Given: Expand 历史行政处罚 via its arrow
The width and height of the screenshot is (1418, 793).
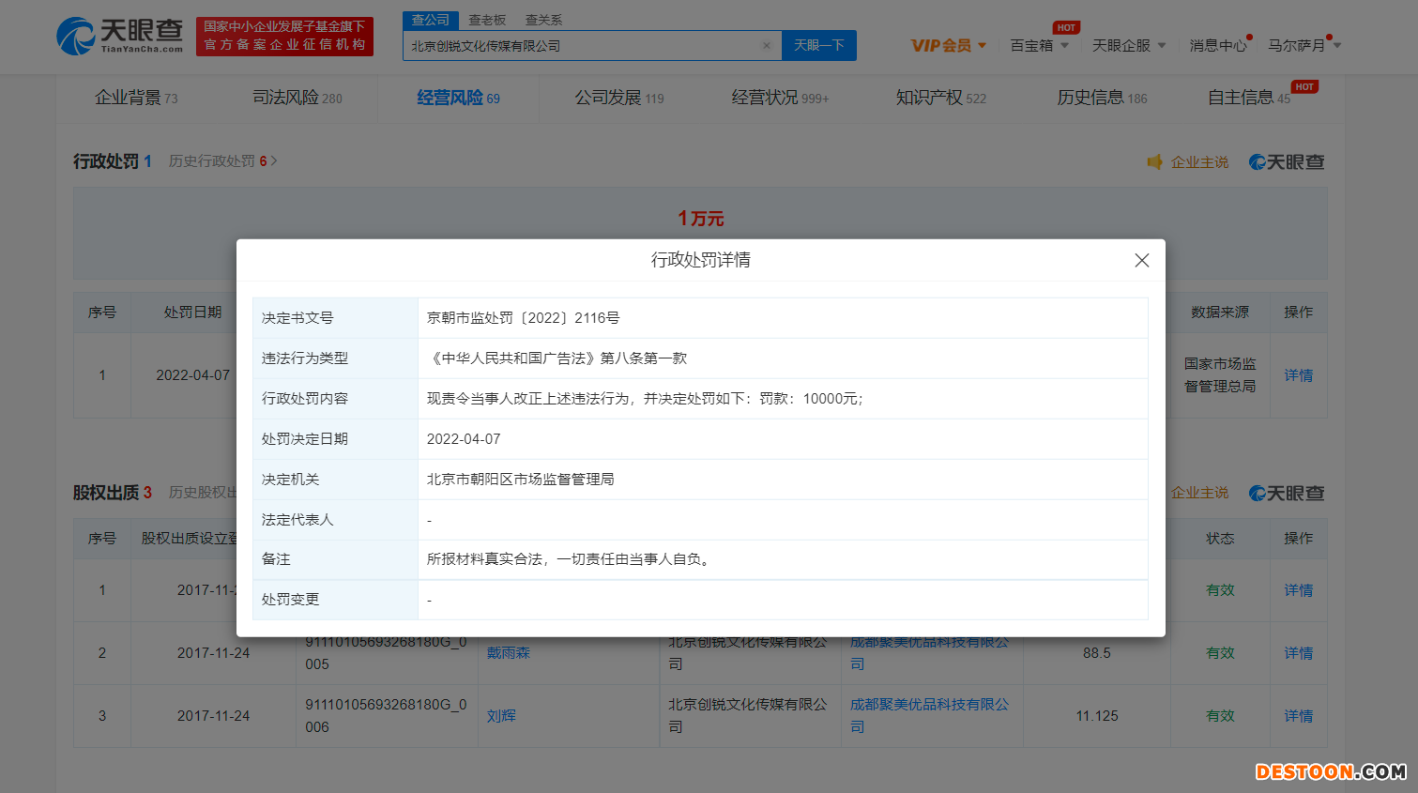Looking at the screenshot, I should 273,160.
